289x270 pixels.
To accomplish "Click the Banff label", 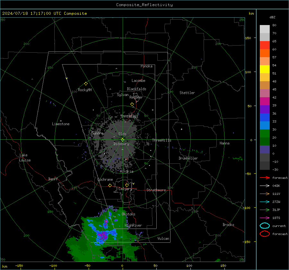I will (x=53, y=179).
